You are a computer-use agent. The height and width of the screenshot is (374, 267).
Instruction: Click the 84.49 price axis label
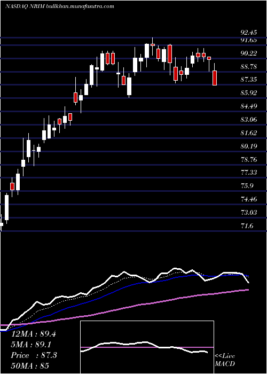pyautogui.click(x=249, y=106)
